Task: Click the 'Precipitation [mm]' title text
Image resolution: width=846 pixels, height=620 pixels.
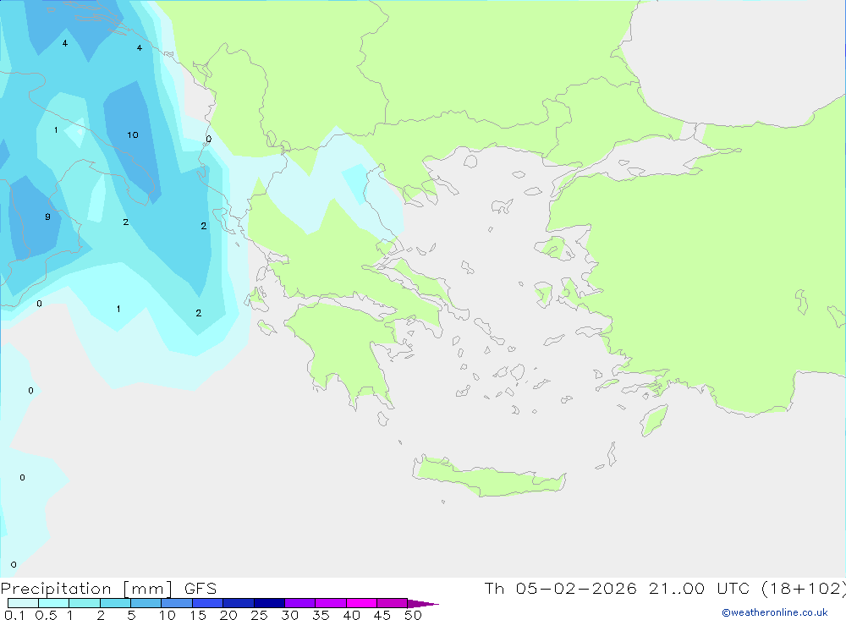Action: click(x=87, y=589)
